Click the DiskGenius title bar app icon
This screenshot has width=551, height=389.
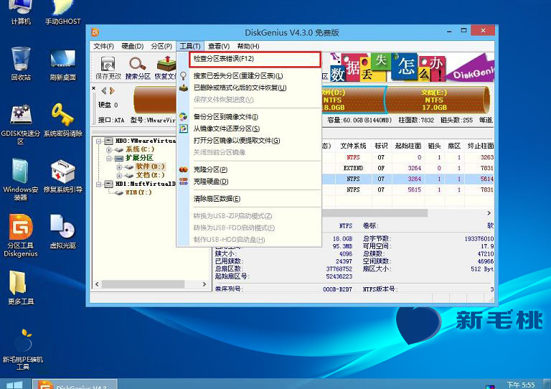coord(95,32)
